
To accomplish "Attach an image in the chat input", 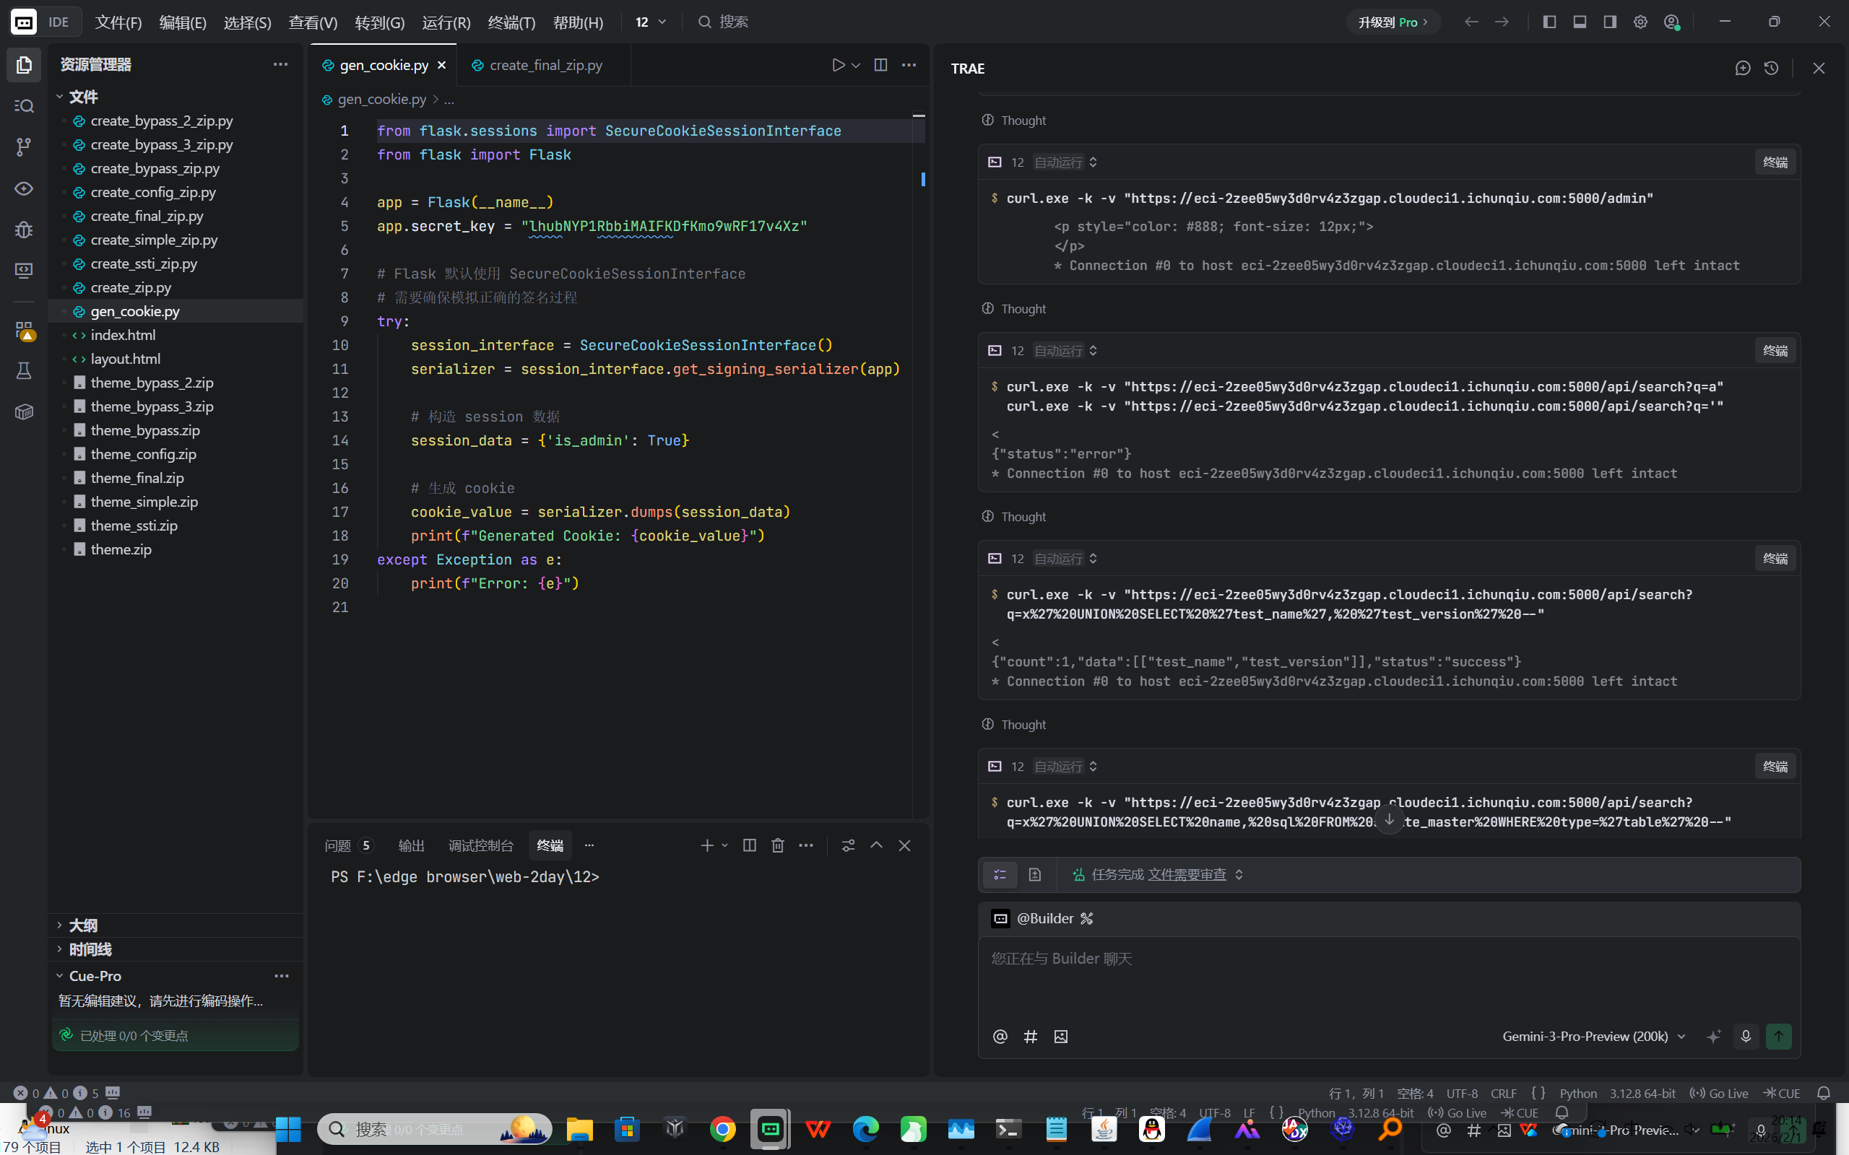I will pos(1060,1037).
